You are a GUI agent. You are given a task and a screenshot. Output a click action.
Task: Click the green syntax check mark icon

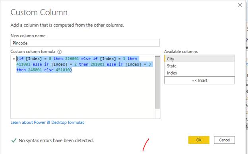(x=14, y=140)
